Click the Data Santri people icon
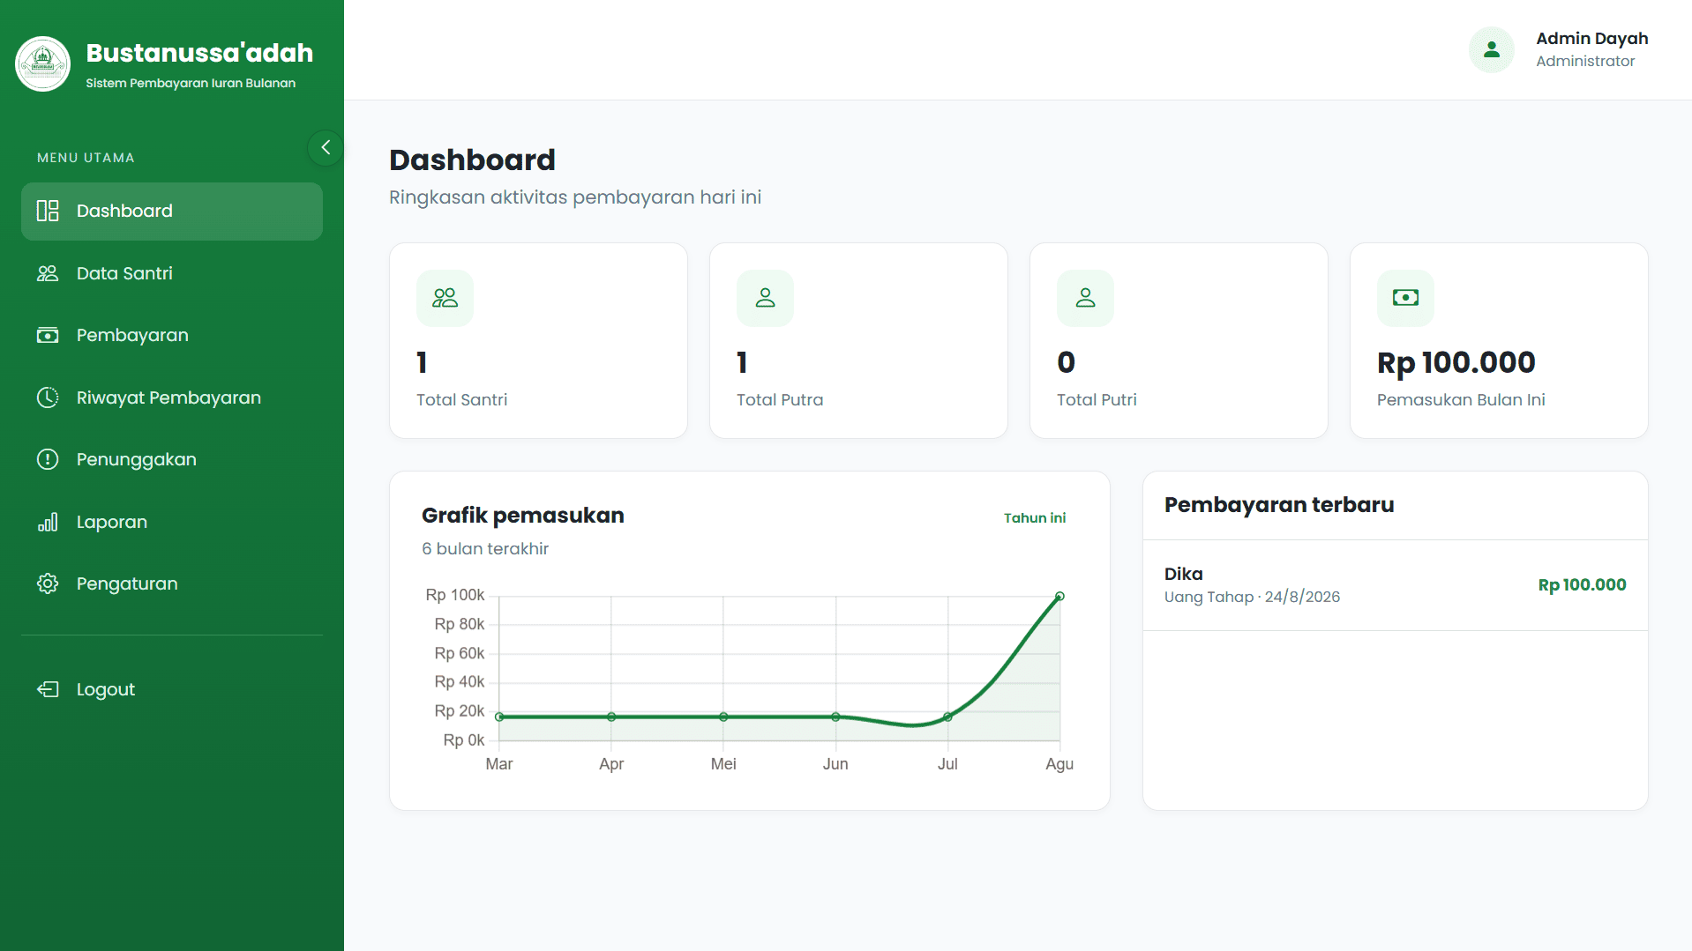Screen dimensions: 1692x951 pos(48,273)
